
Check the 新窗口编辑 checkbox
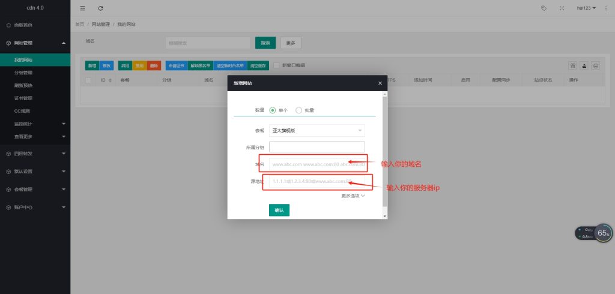coord(276,65)
